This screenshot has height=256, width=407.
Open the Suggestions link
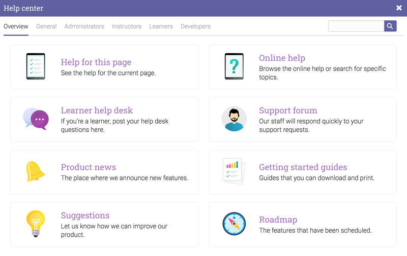click(x=85, y=215)
